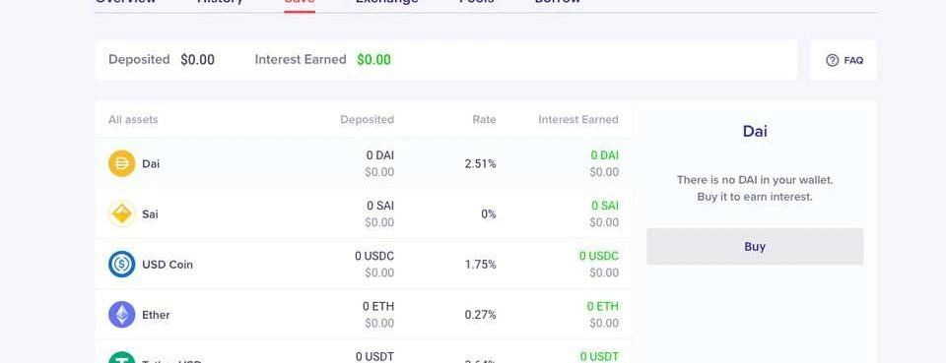Click the Dai coin icon
The width and height of the screenshot is (946, 363).
click(122, 163)
